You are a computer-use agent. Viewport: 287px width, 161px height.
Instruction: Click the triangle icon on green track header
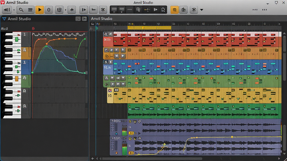pos(106,78)
